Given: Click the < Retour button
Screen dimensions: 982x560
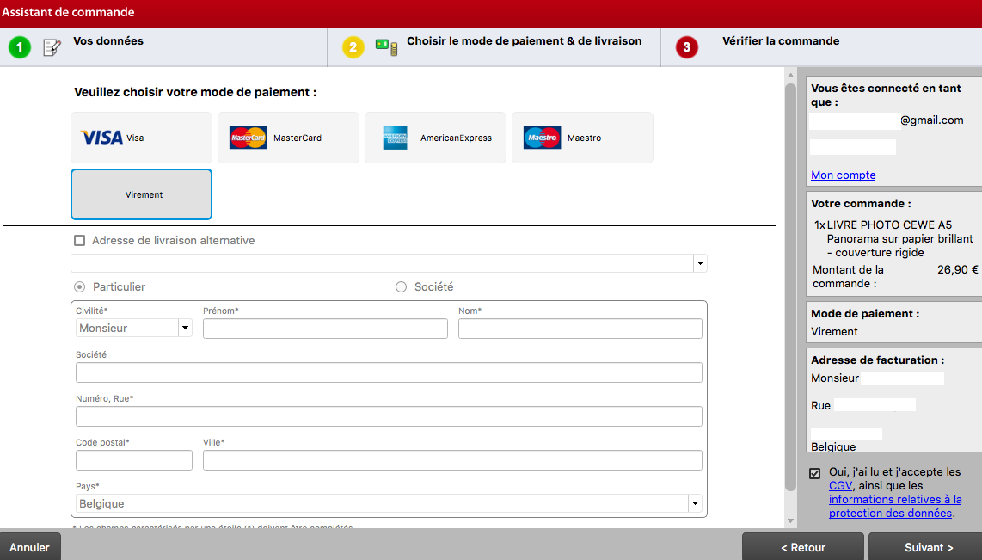Looking at the screenshot, I should 803,547.
